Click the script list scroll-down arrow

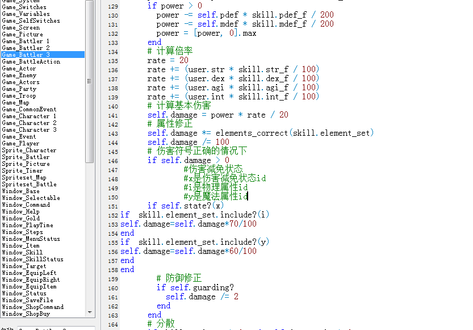[90, 312]
